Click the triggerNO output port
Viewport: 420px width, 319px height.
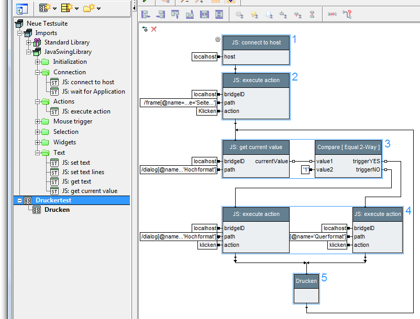click(385, 169)
